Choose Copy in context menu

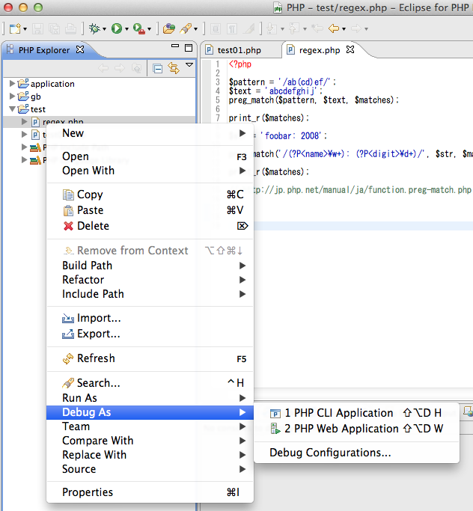(150, 195)
